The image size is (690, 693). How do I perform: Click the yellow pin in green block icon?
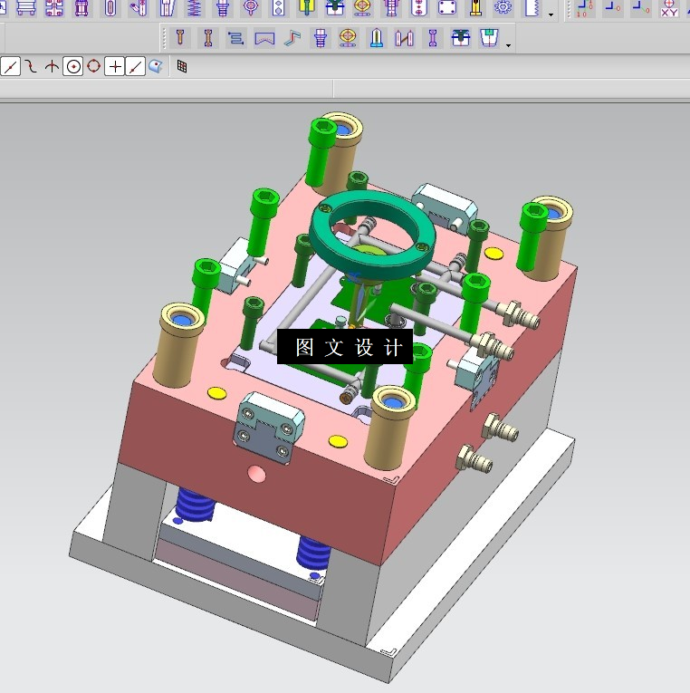pyautogui.click(x=306, y=8)
